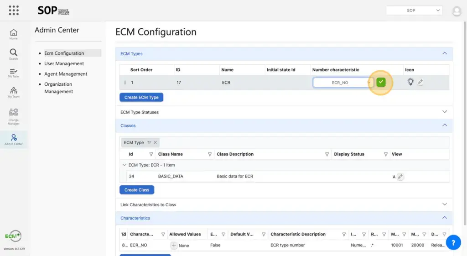Open the blue help question mark button
Image resolution: width=467 pixels, height=256 pixels.
pos(453,242)
